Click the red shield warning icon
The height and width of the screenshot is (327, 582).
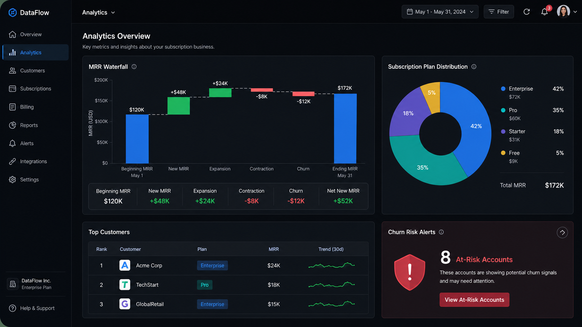click(410, 272)
